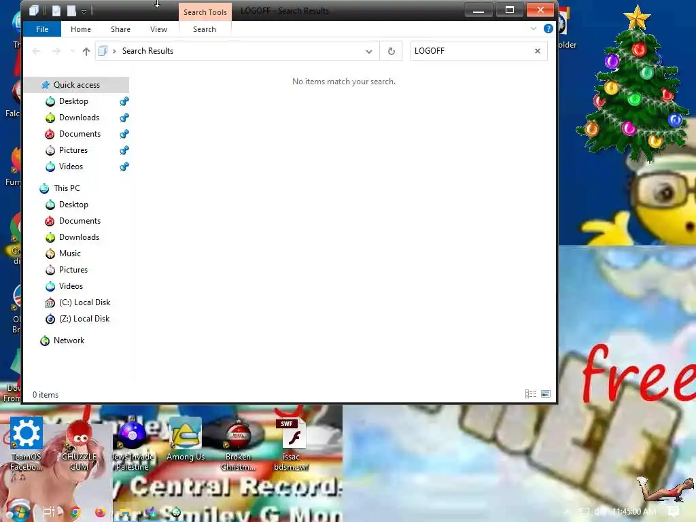Open the Music folder

[x=70, y=254]
